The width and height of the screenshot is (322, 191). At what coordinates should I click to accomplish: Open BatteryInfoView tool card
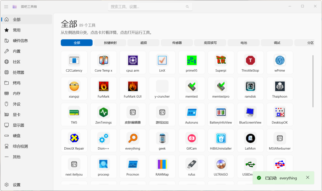tap(221, 115)
